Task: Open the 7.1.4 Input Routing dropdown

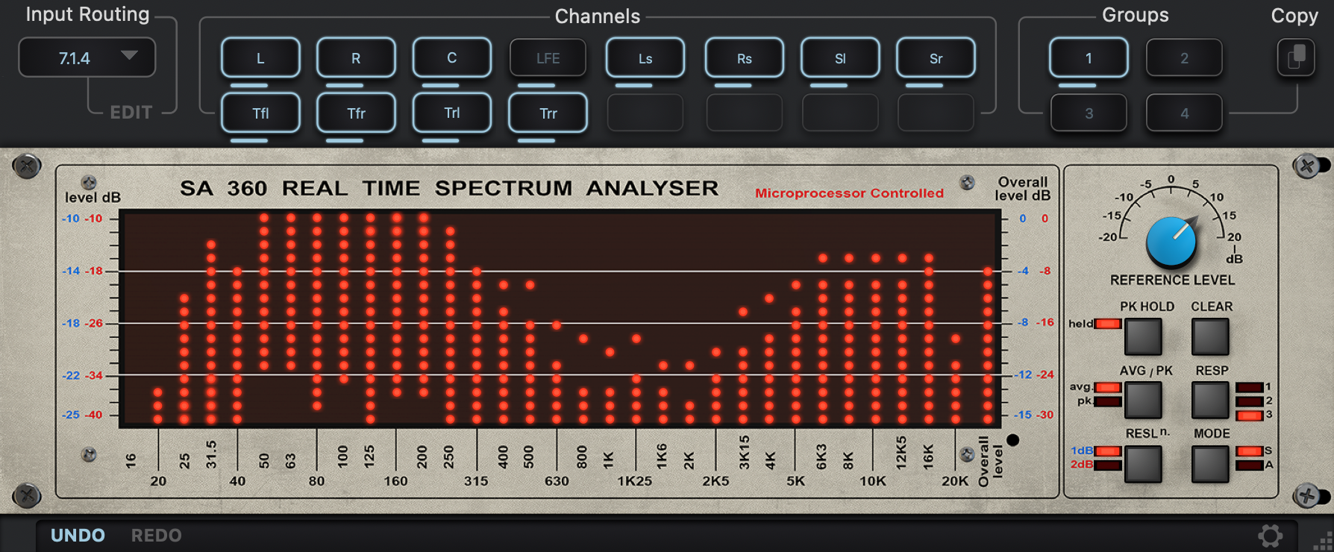Action: 86,58
